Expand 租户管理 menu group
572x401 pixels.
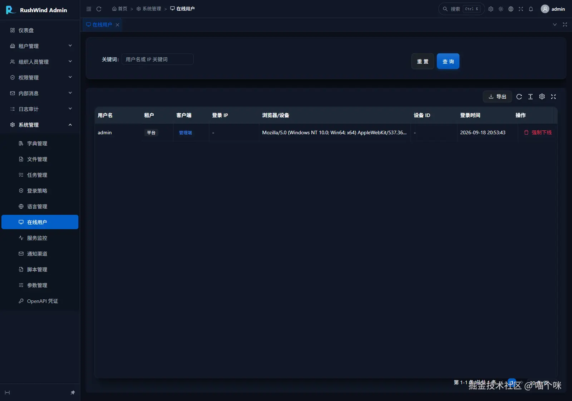40,46
